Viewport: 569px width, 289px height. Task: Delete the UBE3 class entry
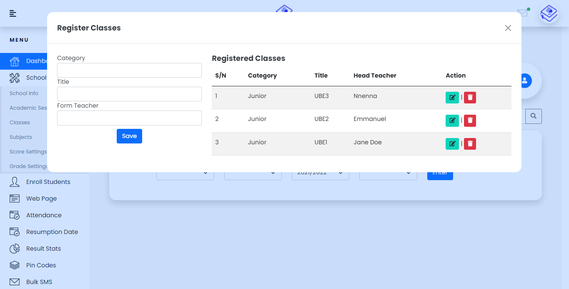tap(470, 98)
